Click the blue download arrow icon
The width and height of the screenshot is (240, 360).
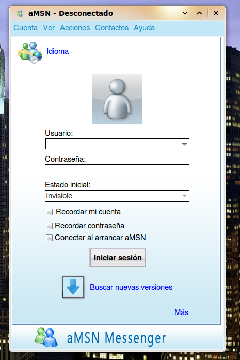pyautogui.click(x=73, y=287)
